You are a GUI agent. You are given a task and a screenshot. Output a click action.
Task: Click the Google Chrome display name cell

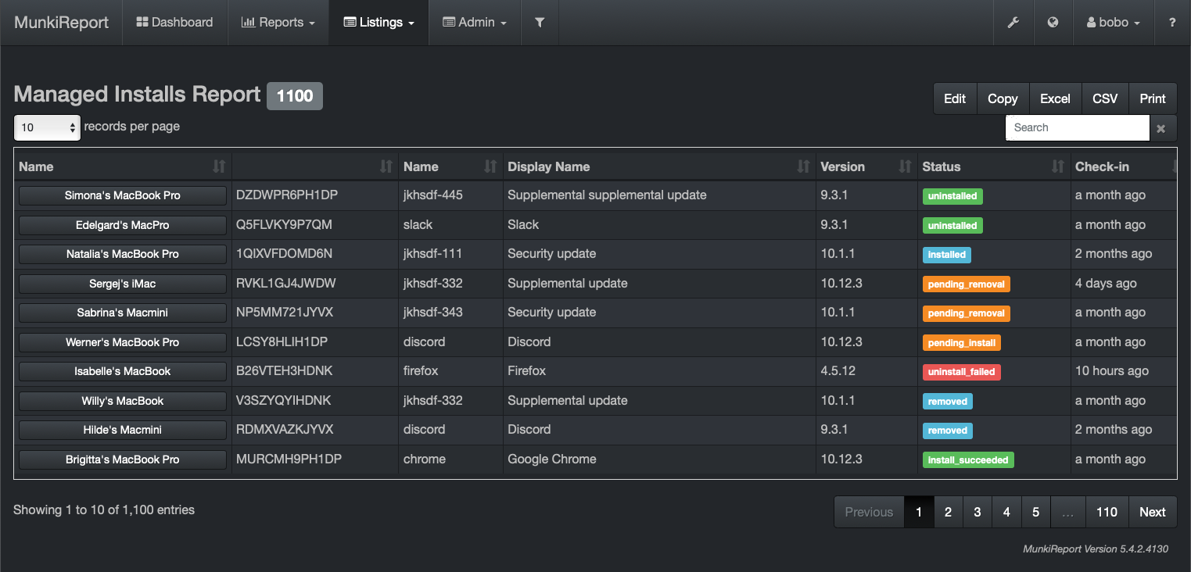[658, 459]
